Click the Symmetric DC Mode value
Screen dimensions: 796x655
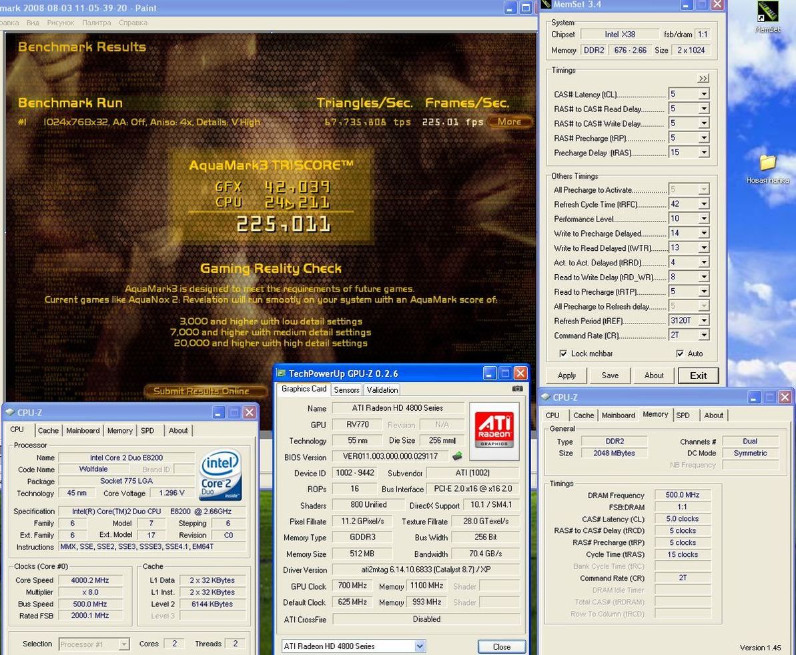[x=751, y=453]
